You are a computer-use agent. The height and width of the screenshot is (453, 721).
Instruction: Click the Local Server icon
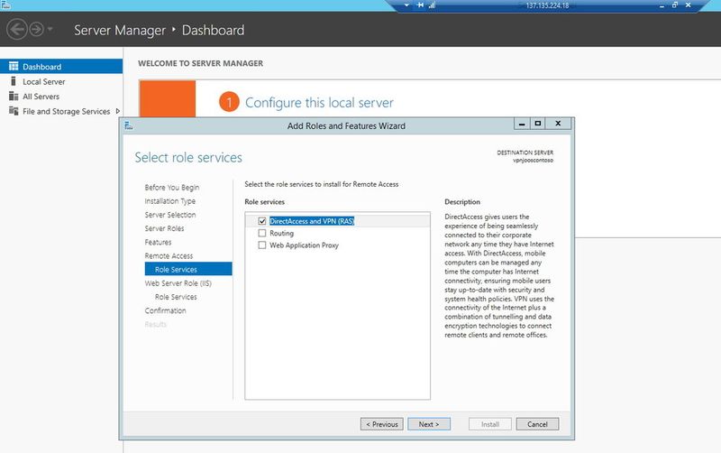click(14, 81)
